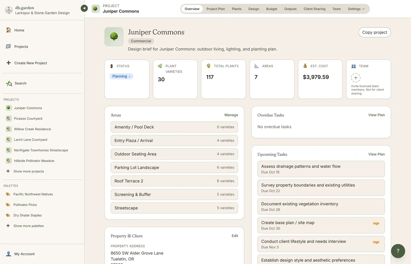This screenshot has width=411, height=264.
Task: Click the Picasso Courtyard project icon
Action: 8,119
